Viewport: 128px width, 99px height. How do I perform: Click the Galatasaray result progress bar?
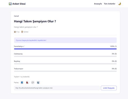click(65, 56)
